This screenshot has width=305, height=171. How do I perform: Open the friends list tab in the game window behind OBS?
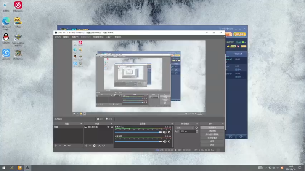click(237, 54)
